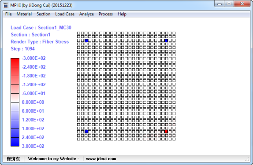Click the www.jdcui.com website link

click(x=101, y=159)
